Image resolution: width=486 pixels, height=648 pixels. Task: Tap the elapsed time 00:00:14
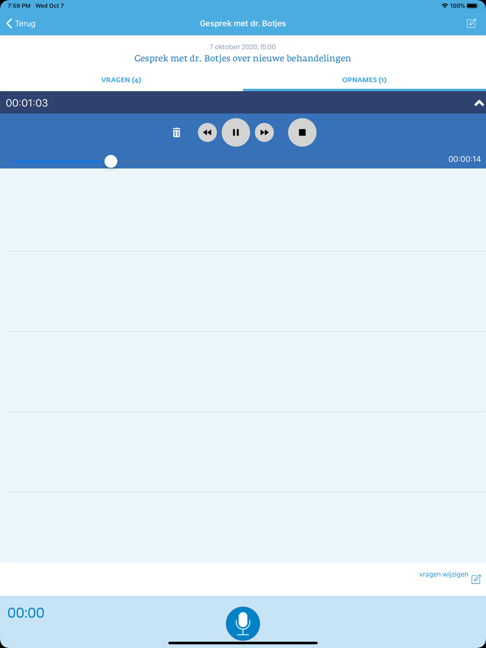[x=465, y=159]
